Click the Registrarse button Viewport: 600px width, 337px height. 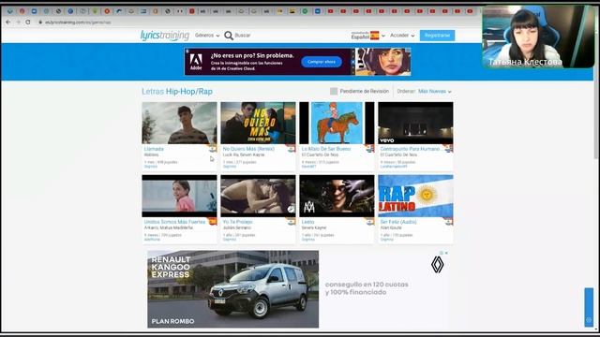pyautogui.click(x=437, y=36)
